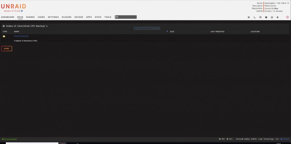Switch to the Stats tab
Viewport: 291px width, 144px height.
[x=98, y=17]
